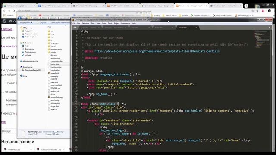This screenshot has height=155, width=276.
Task: Click the wp_head() call on line 20
Action: [104, 94]
